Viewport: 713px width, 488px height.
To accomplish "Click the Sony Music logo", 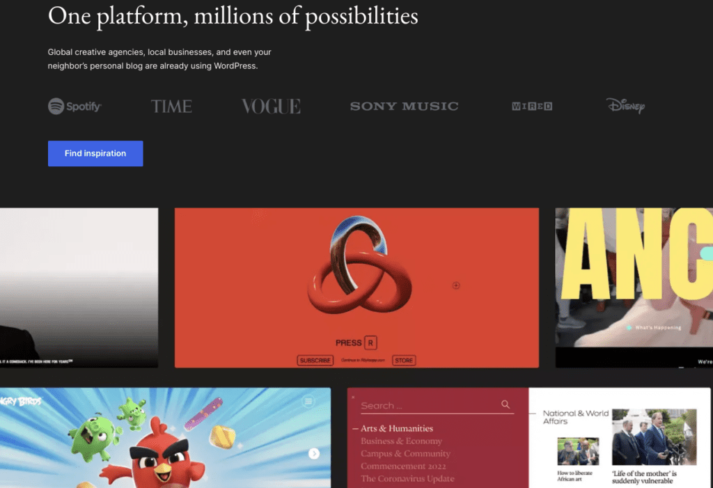I will 405,106.
